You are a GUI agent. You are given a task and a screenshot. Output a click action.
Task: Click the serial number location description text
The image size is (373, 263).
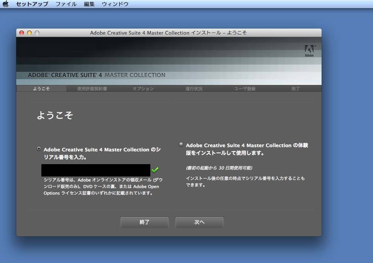103,187
